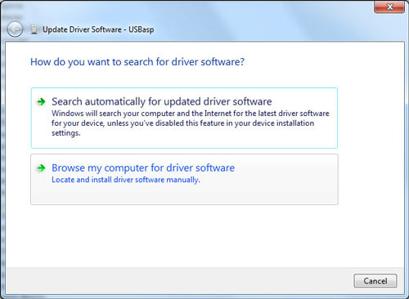Choose Browse my computer for driver software

pyautogui.click(x=184, y=179)
